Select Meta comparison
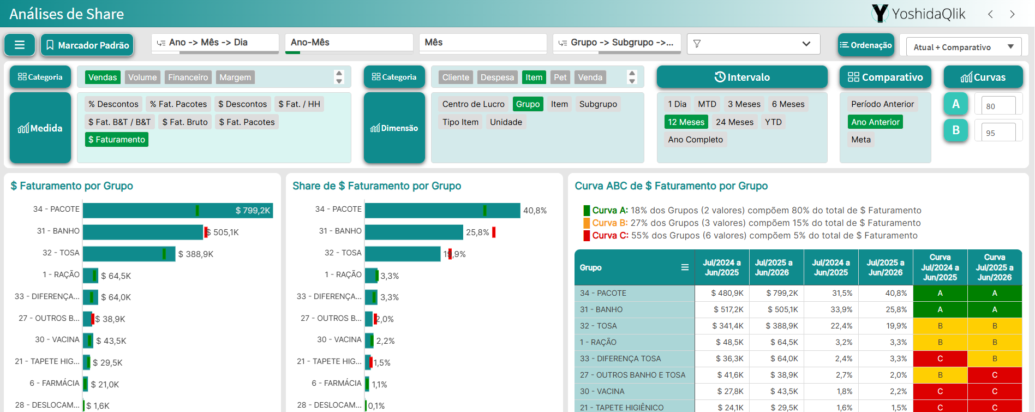This screenshot has width=1035, height=412. (861, 140)
